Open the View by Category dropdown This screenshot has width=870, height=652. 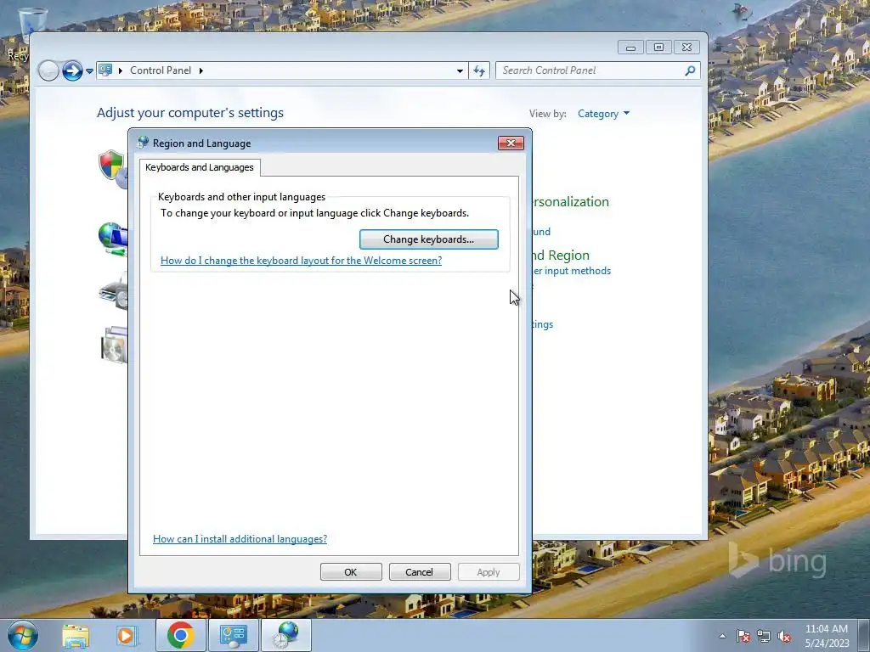pos(603,114)
